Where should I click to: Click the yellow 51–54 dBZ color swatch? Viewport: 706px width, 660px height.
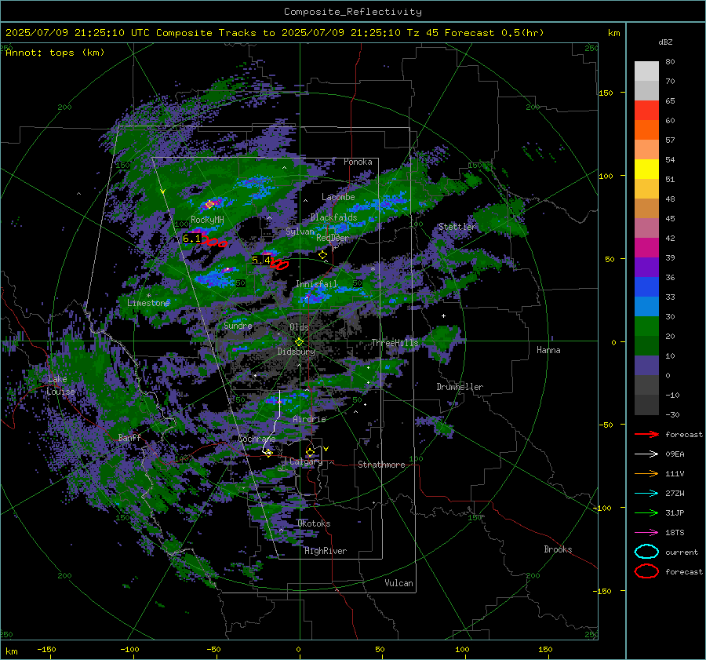pos(646,170)
